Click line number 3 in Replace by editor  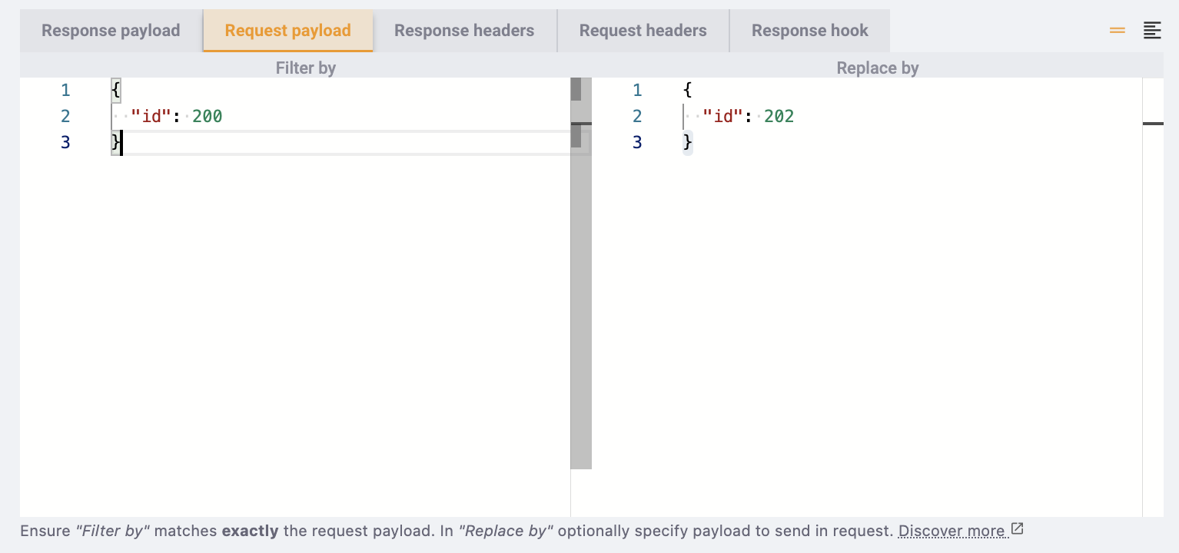click(637, 143)
